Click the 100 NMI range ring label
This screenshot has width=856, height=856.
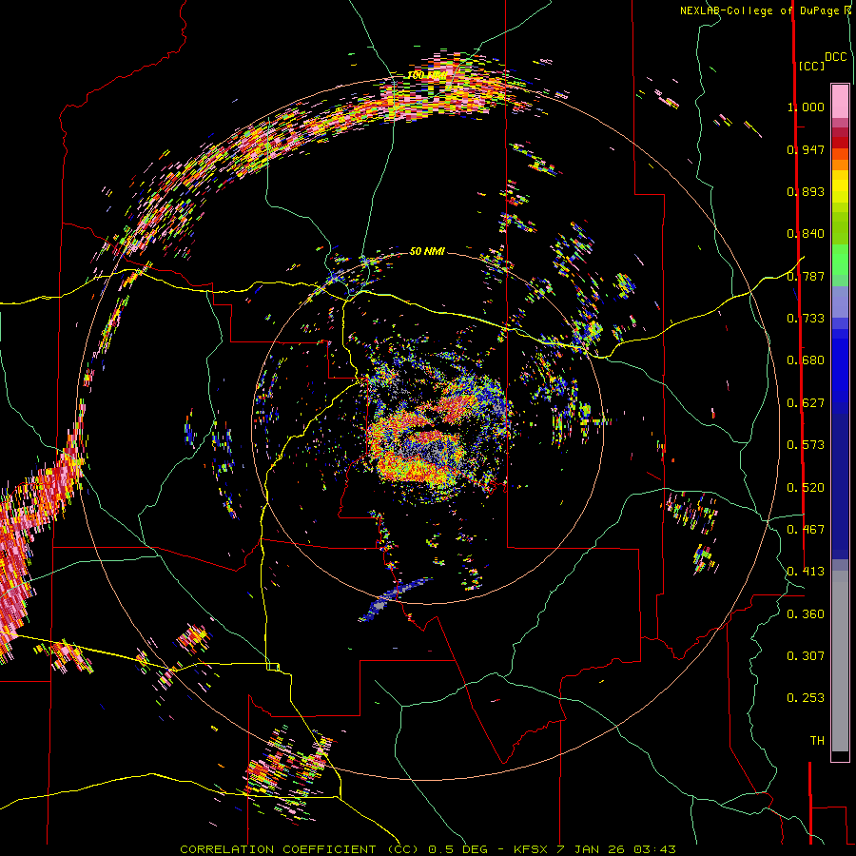[426, 75]
